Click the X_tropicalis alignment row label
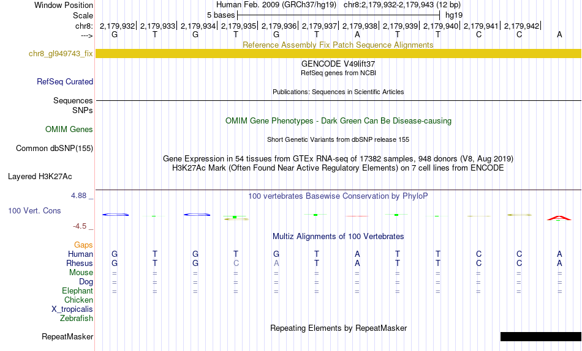 tap(72, 309)
